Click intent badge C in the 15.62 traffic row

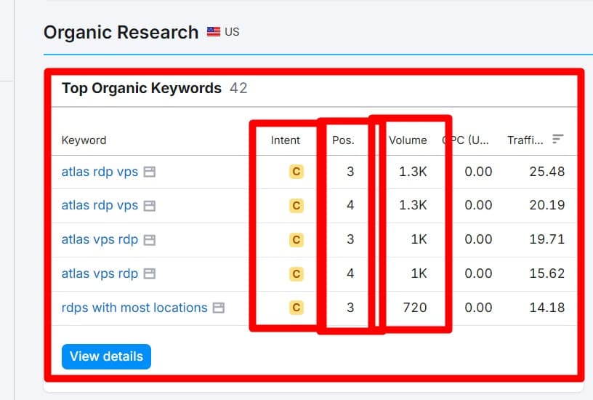pos(296,273)
